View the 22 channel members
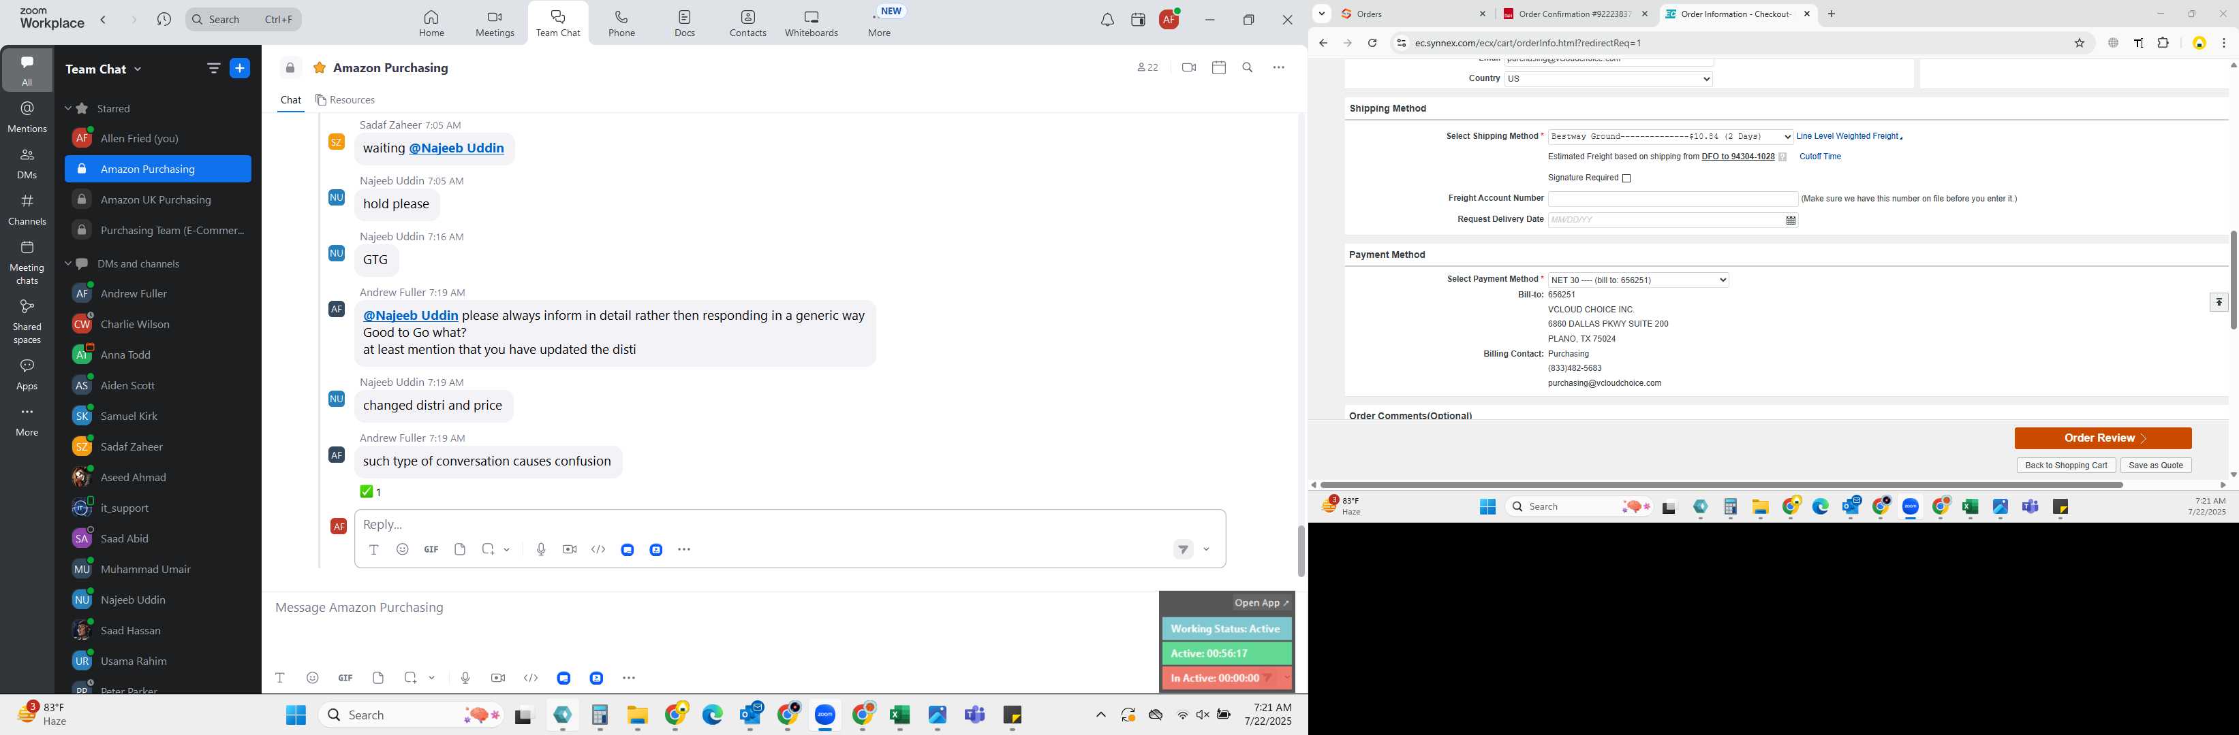Viewport: 2239px width, 735px height. coord(1147,67)
